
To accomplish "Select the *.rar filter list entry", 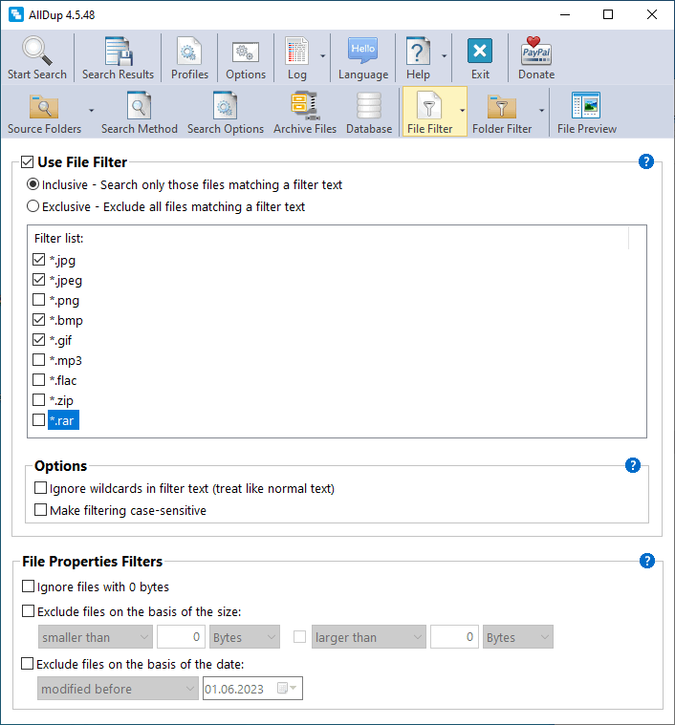I will tap(66, 420).
